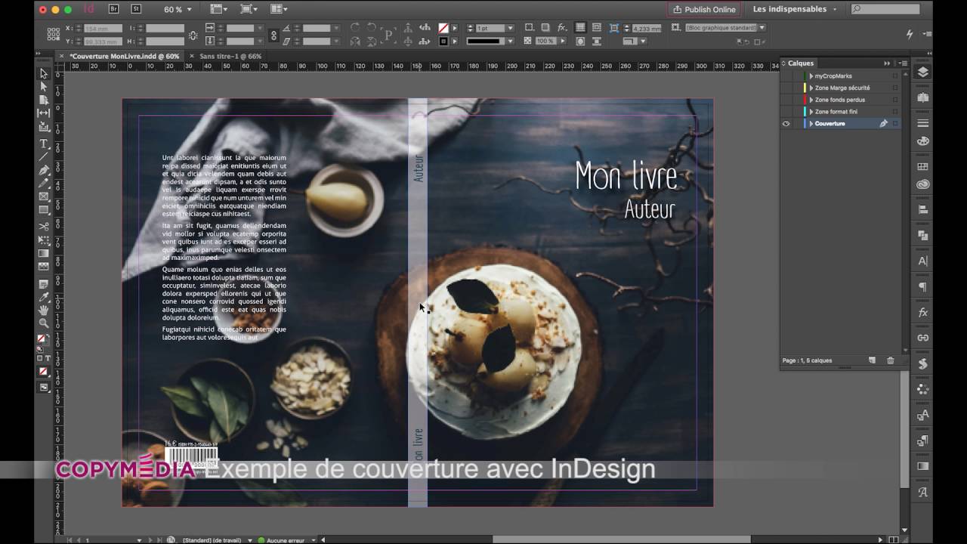The height and width of the screenshot is (544, 967).
Task: Pick the Scissors tool
Action: (44, 226)
